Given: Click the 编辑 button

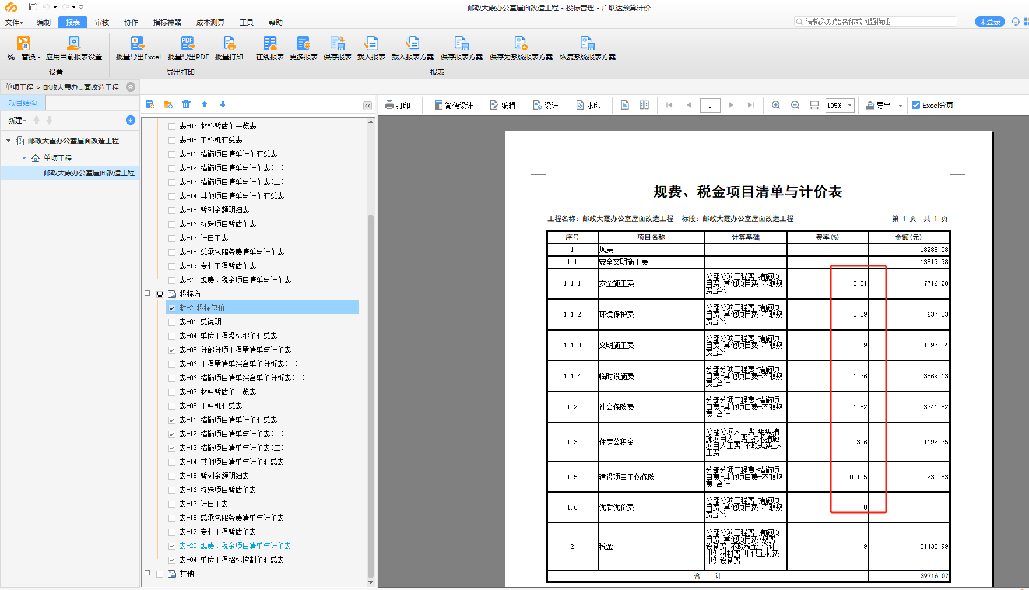Looking at the screenshot, I should (x=503, y=105).
